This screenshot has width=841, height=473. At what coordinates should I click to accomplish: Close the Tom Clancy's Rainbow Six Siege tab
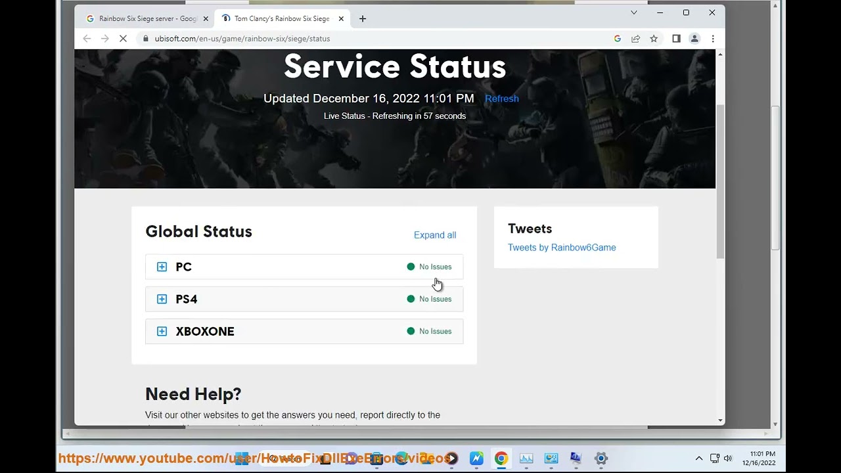click(x=341, y=19)
